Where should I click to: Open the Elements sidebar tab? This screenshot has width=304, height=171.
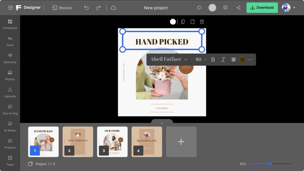click(10, 58)
